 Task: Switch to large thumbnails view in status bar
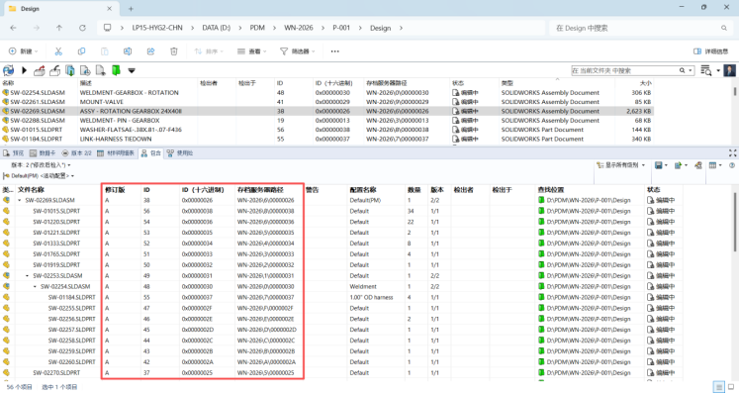pos(731,387)
